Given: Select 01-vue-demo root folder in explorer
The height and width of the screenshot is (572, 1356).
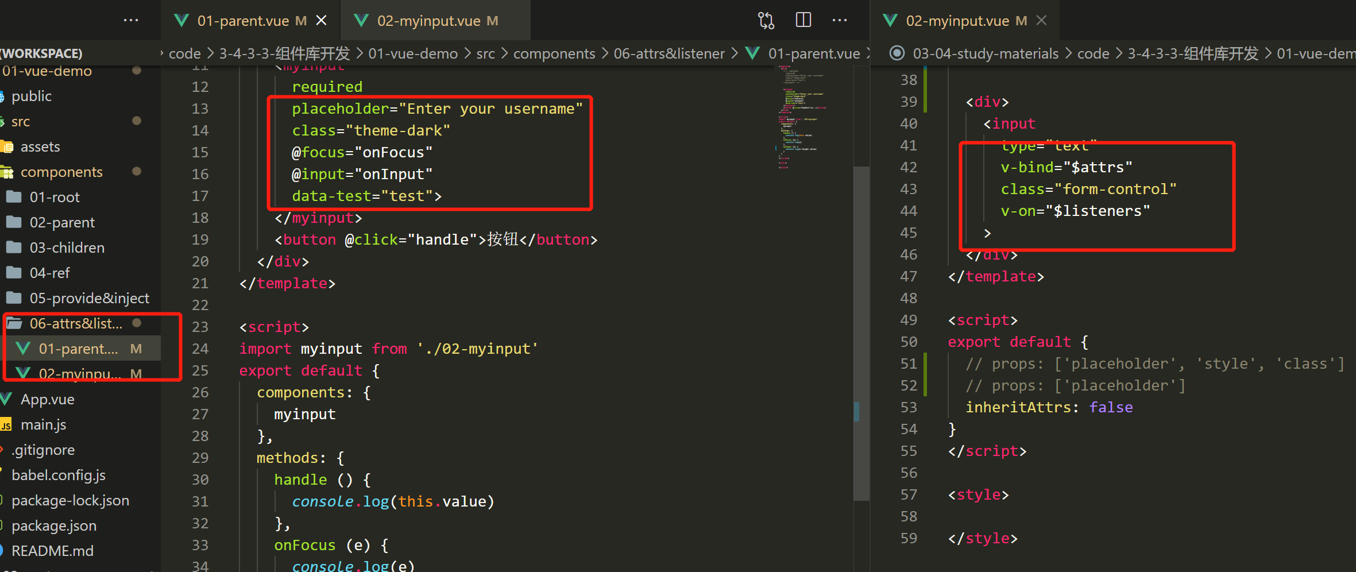Looking at the screenshot, I should [x=47, y=71].
